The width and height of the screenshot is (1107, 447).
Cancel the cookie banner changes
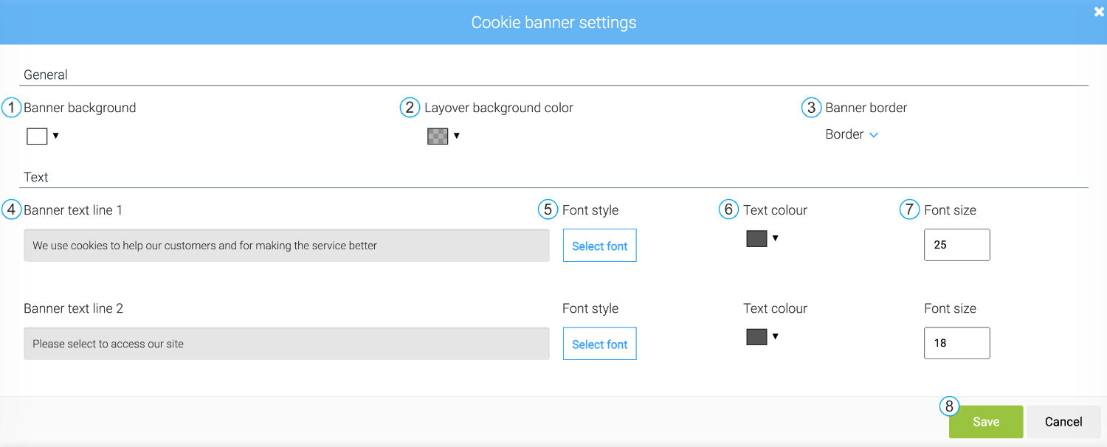point(1063,421)
